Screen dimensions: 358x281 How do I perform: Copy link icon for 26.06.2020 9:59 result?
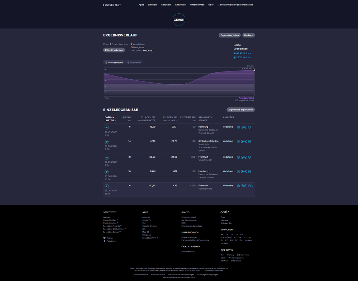(238, 127)
